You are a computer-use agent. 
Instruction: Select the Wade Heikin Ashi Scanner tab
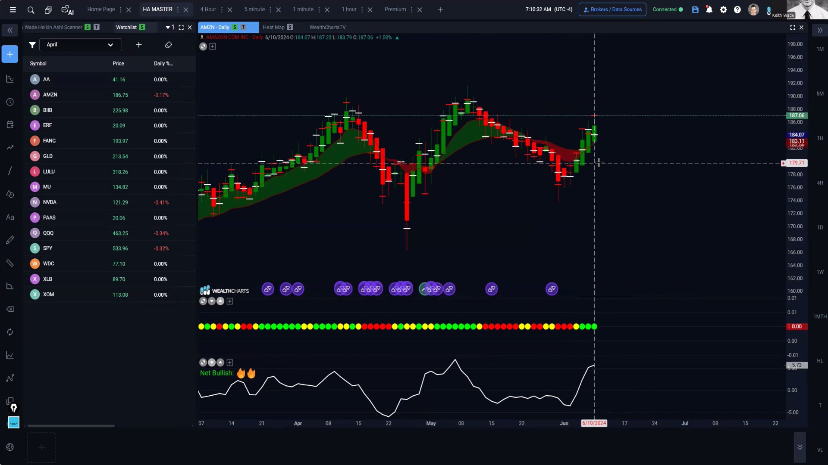(x=53, y=27)
